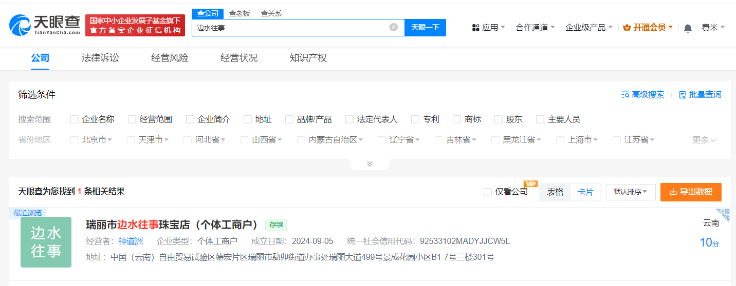Click the 导出数据 export data button

point(691,192)
